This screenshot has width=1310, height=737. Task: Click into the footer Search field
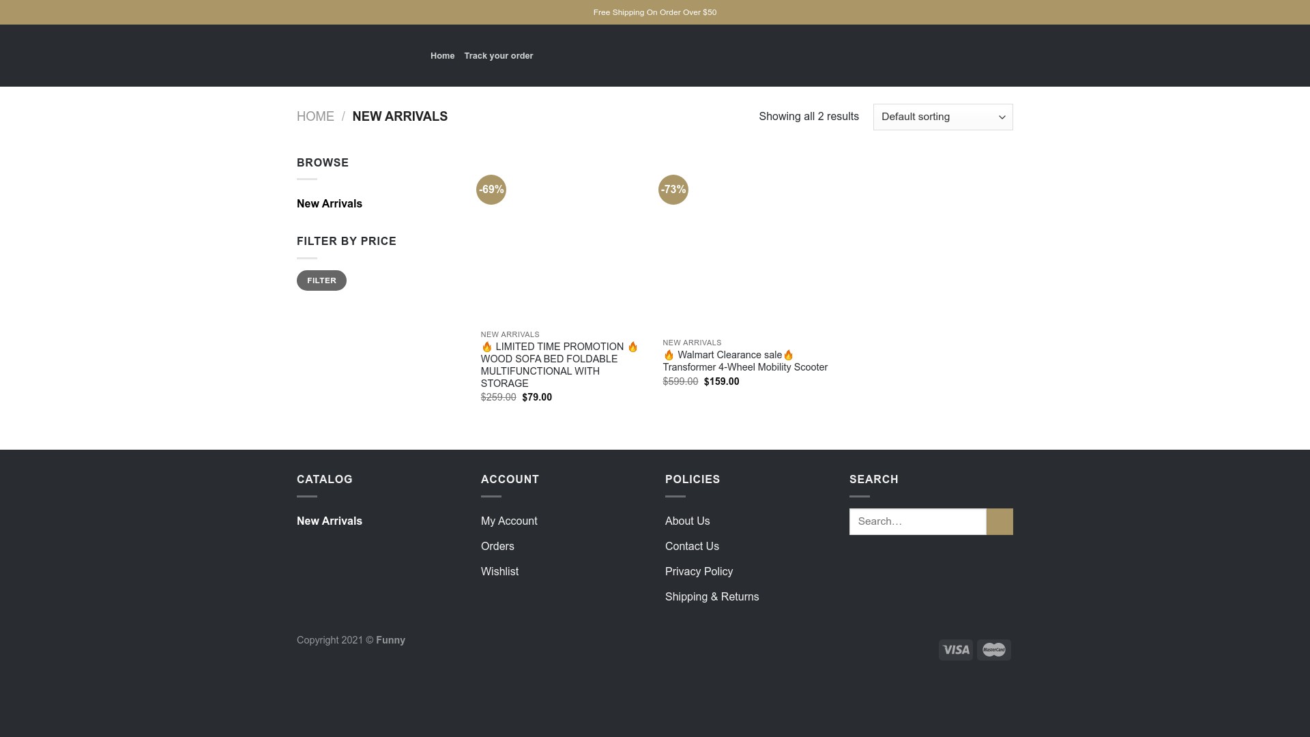tap(917, 521)
